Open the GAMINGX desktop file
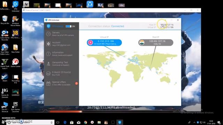The height and width of the screenshot is (125, 223). [15, 92]
